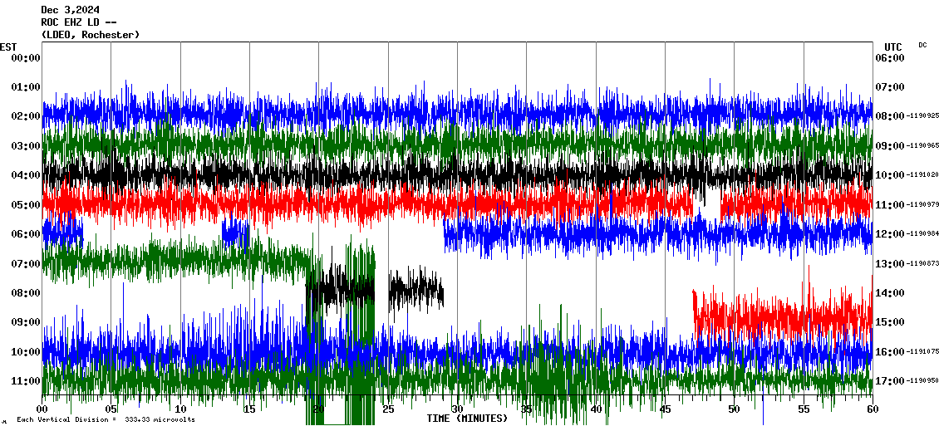Select the 00:00 EST hour label

(x=25, y=58)
